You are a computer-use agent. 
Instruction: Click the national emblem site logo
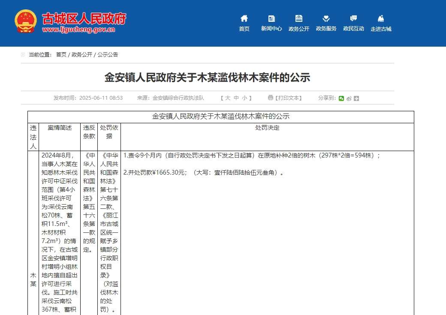tap(25, 21)
